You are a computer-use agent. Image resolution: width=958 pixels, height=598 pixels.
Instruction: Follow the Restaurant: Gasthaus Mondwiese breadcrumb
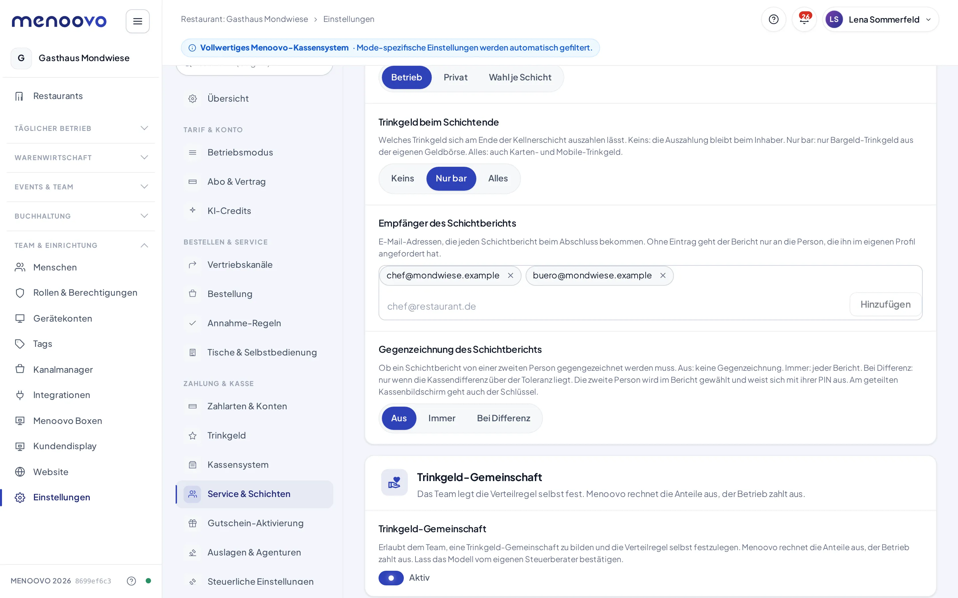point(244,19)
